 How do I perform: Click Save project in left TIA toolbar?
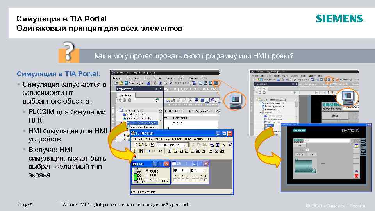click(x=135, y=83)
